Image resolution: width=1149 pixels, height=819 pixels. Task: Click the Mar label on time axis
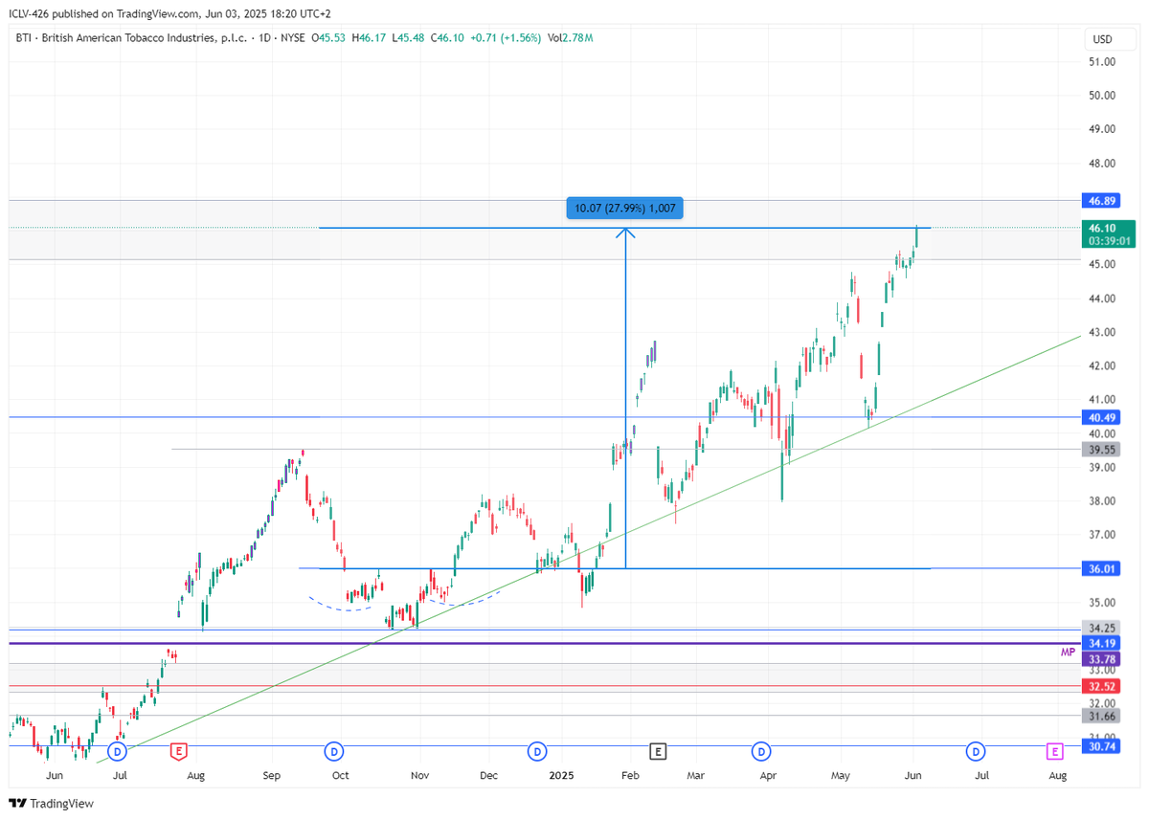(696, 776)
